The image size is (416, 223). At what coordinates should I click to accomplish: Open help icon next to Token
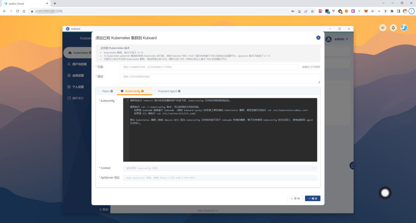(112, 91)
